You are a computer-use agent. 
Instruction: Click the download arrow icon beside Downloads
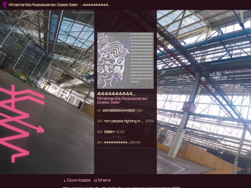tap(65, 181)
